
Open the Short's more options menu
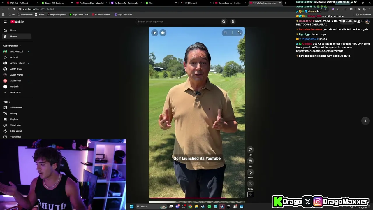[232, 33]
